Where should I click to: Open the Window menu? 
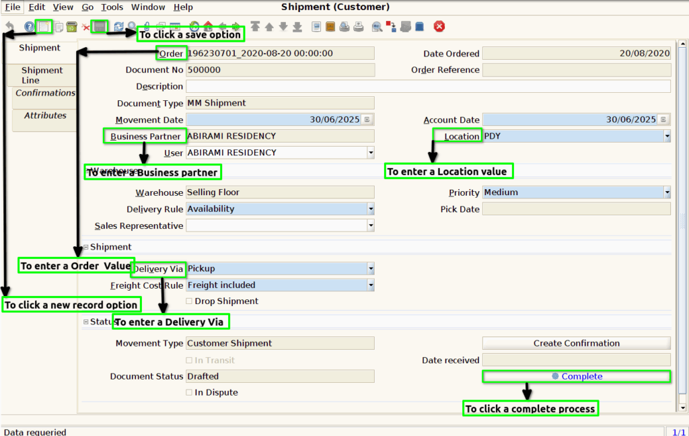tap(148, 7)
